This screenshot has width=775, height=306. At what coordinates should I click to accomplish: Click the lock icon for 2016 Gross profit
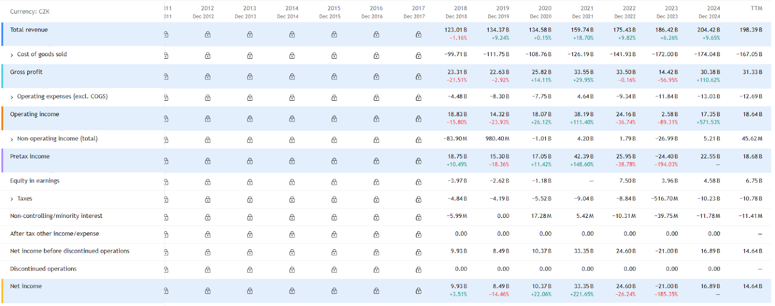376,76
